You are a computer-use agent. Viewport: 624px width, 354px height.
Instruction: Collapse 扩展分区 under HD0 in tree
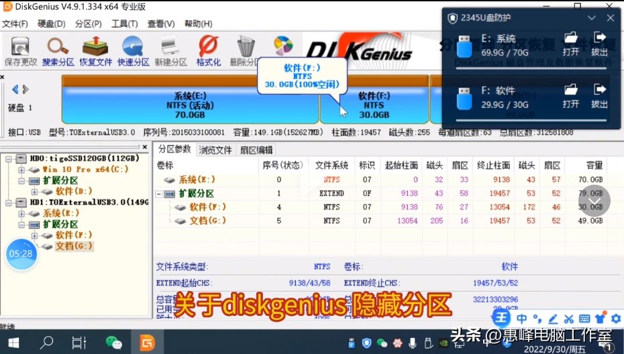21,181
